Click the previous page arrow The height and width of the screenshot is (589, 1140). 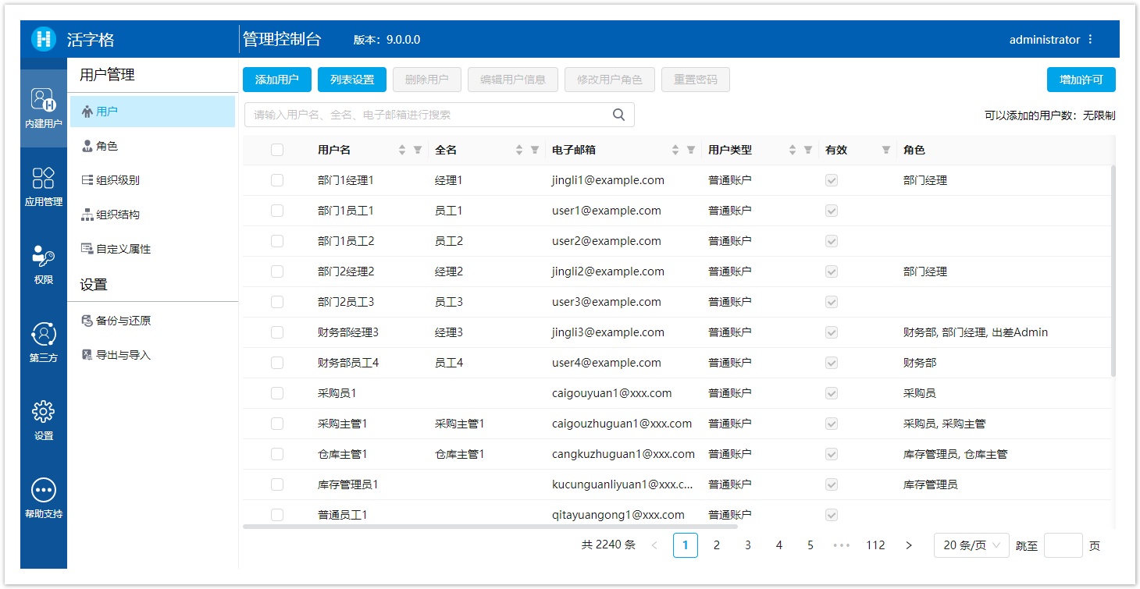coord(654,545)
